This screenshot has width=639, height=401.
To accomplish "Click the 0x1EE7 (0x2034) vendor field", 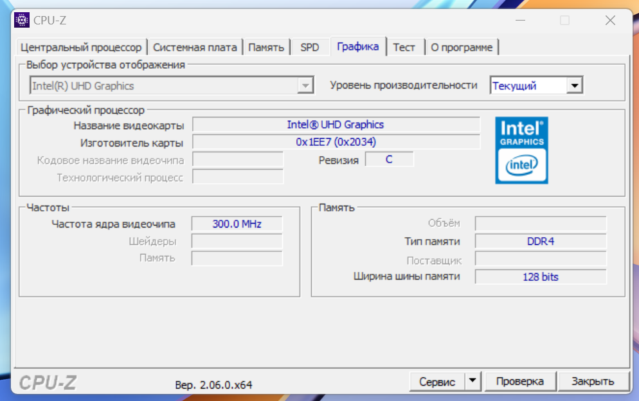I will (x=336, y=142).
